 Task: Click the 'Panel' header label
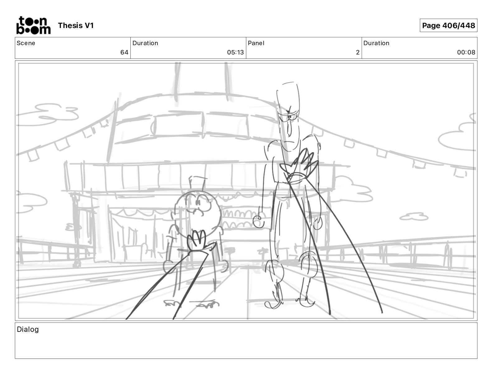256,43
